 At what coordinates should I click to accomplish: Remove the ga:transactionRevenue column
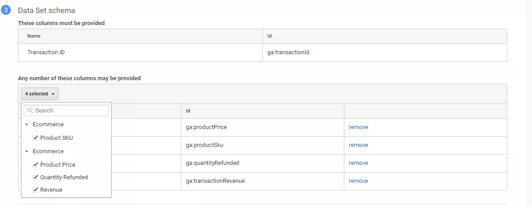pos(358,181)
